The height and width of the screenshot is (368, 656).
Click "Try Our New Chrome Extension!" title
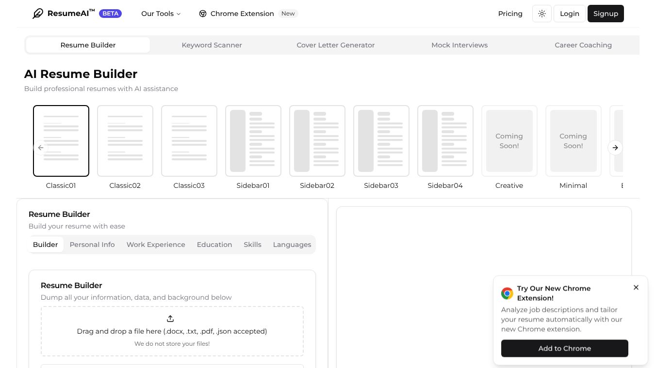pyautogui.click(x=554, y=293)
